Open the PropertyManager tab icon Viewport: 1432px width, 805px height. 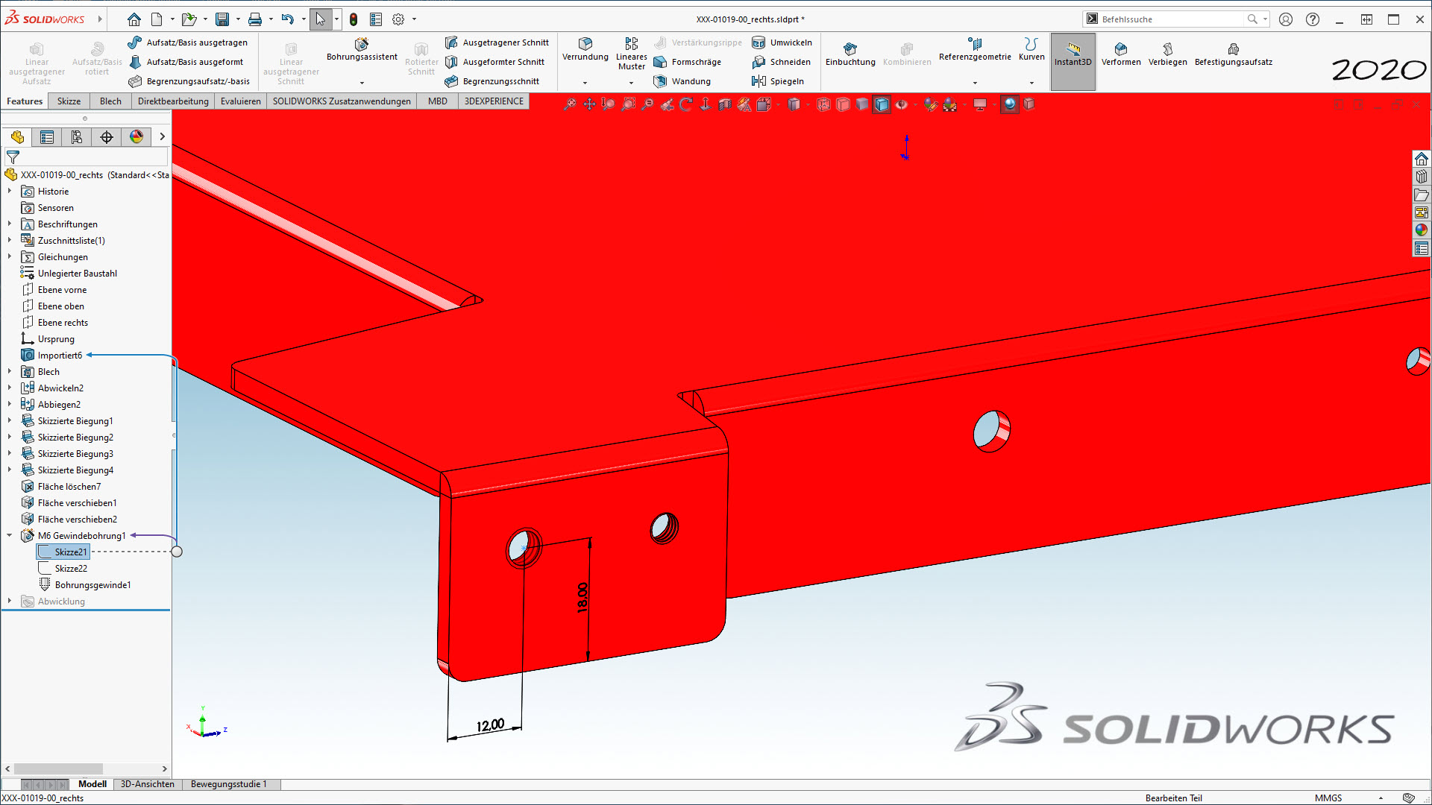pyautogui.click(x=47, y=137)
